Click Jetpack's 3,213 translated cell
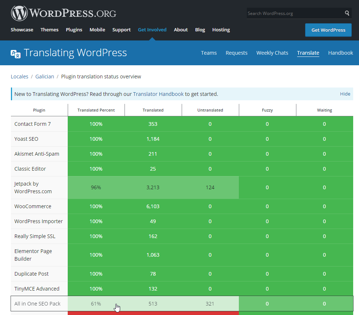 [x=153, y=187]
